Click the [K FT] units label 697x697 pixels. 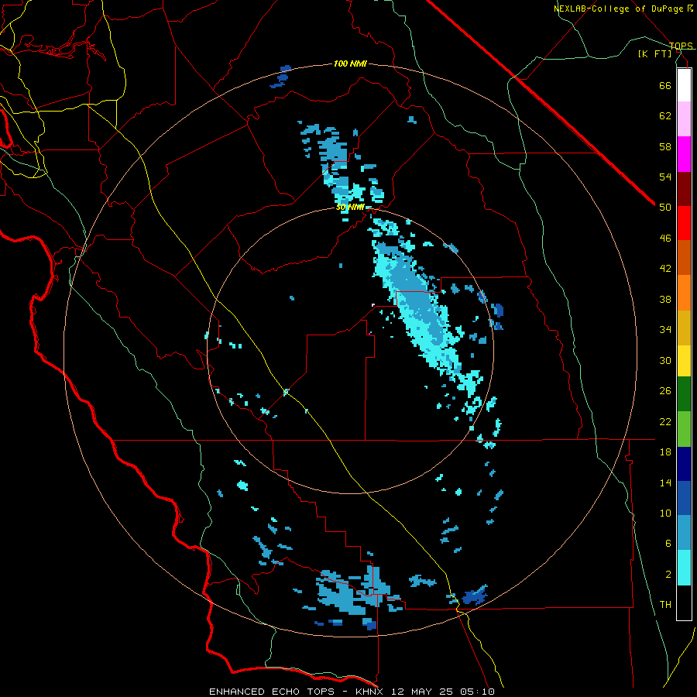pos(654,53)
